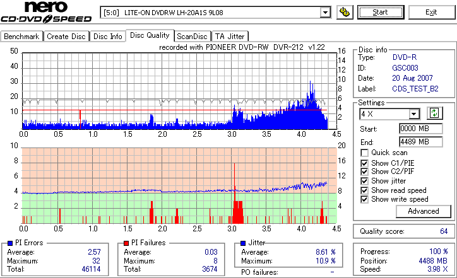Click the Progress value 100 %
457x278 pixels.
439,252
